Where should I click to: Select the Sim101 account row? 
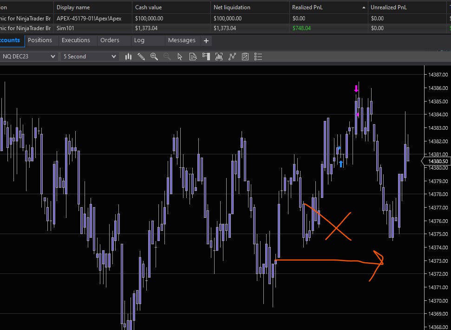[226, 28]
